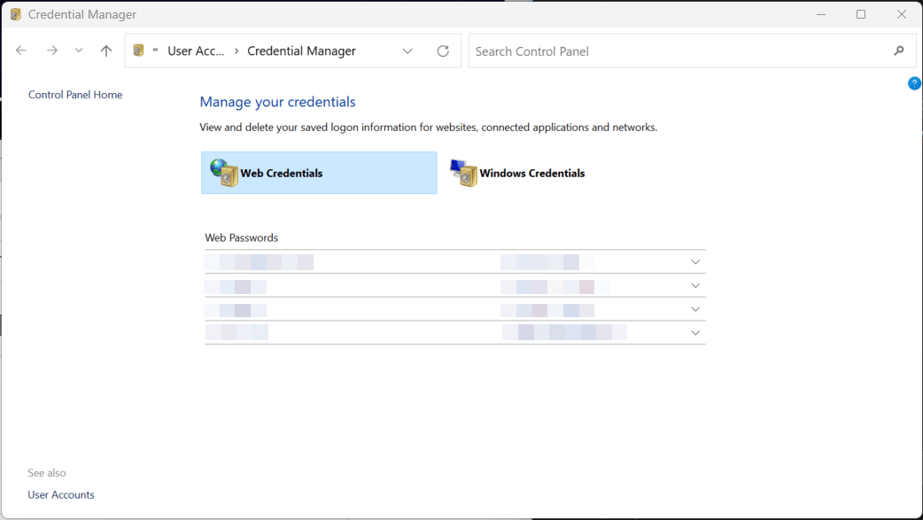Expand the third web password entry

[x=695, y=309]
